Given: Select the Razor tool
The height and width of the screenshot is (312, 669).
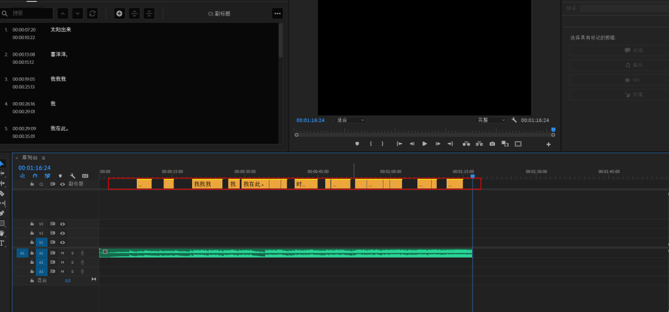Looking at the screenshot, I should point(2,194).
